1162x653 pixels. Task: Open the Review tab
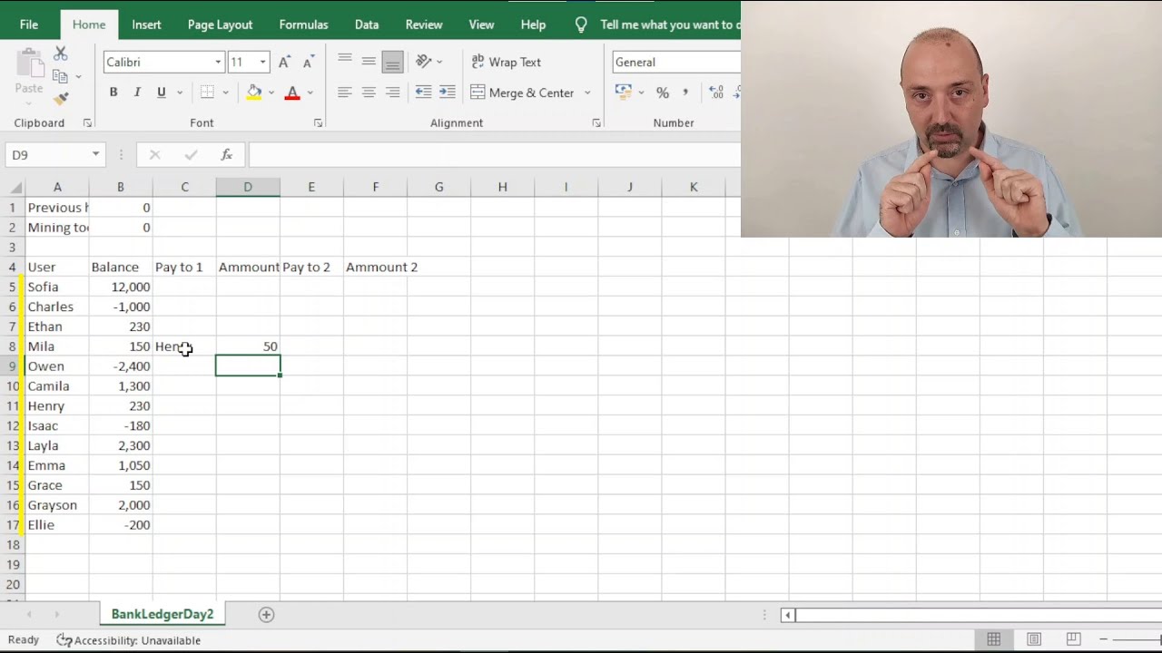tap(424, 24)
